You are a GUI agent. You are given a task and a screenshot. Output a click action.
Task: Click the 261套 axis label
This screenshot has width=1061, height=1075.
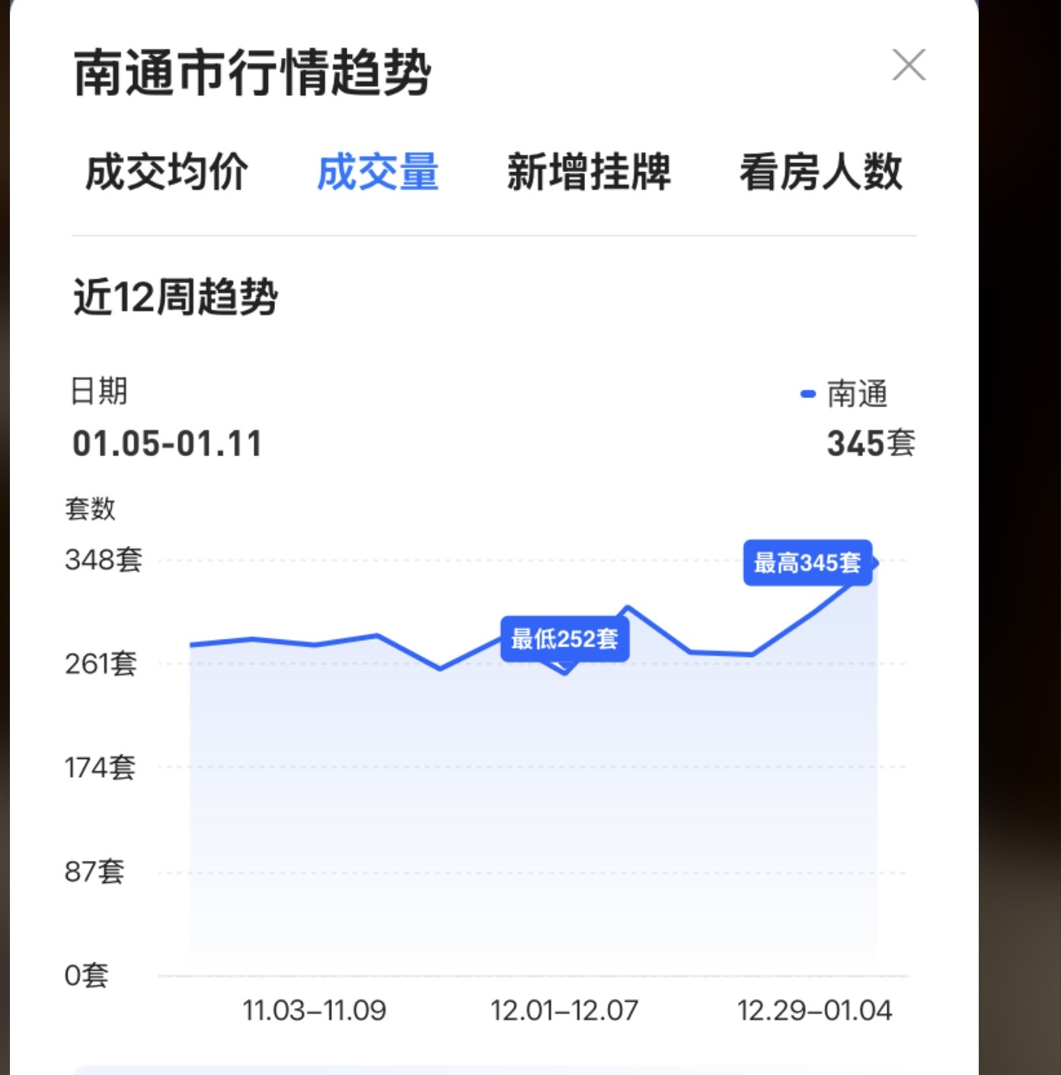pos(101,664)
